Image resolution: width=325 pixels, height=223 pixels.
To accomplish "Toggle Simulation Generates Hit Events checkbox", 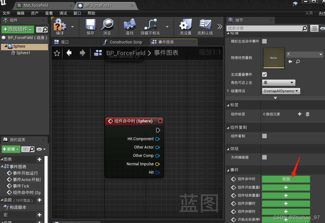I will 264,41.
